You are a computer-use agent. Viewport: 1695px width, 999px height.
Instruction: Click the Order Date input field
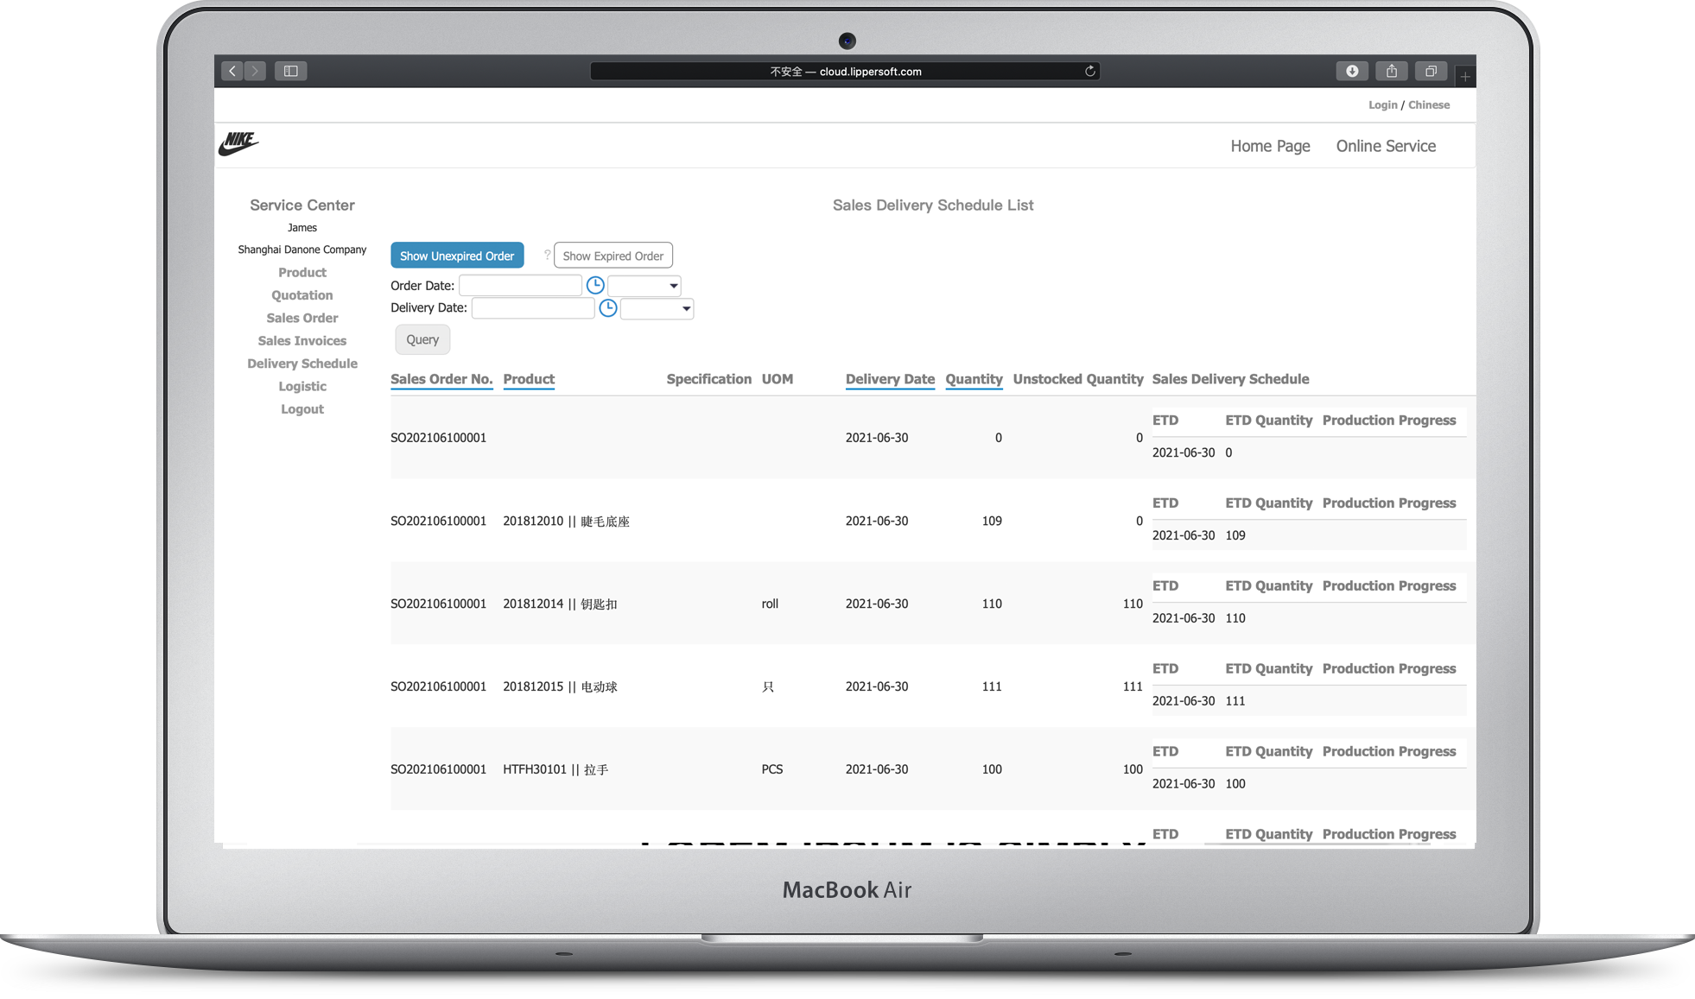520,285
